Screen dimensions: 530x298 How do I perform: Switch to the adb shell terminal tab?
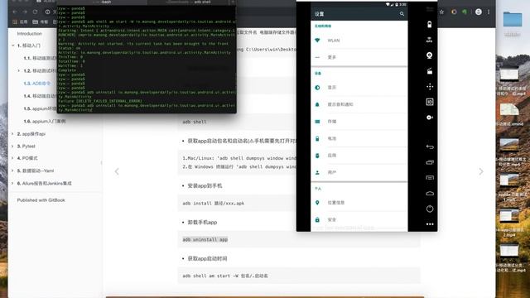pos(188,2)
